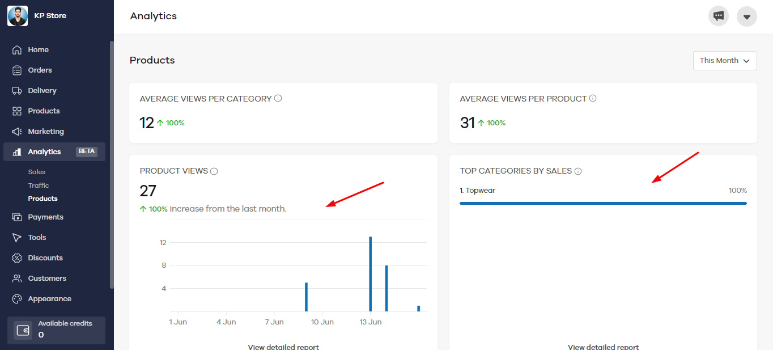Click the Home icon in sidebar
The height and width of the screenshot is (350, 773).
[x=17, y=50]
